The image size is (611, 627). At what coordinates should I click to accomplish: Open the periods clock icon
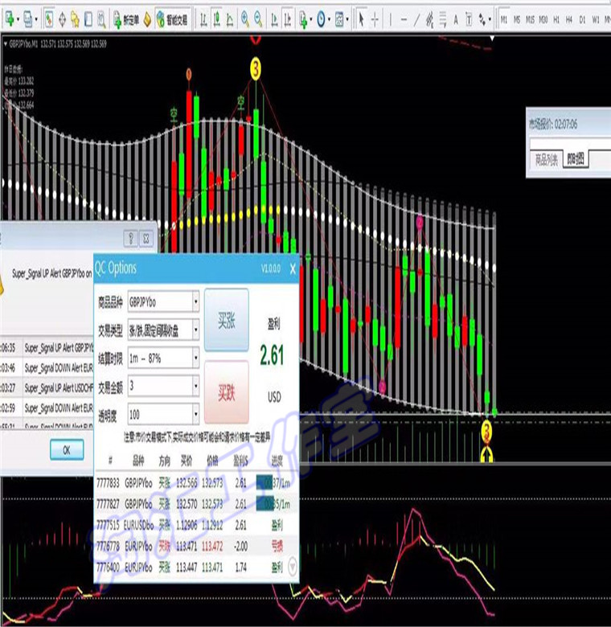[321, 18]
